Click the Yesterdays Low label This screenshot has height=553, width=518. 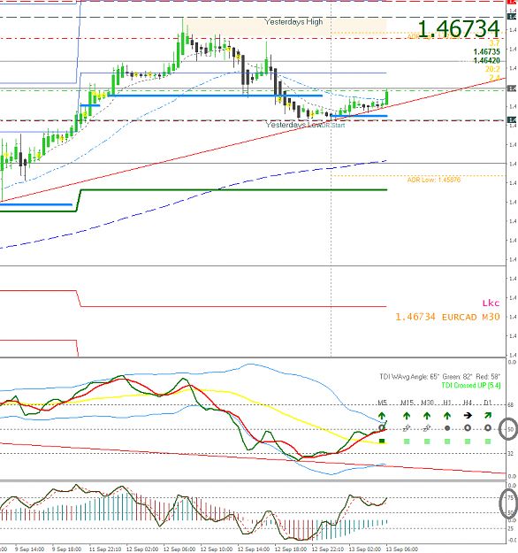(x=293, y=125)
